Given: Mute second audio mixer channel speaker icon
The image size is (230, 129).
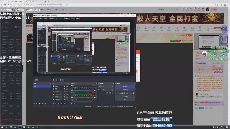Looking at the screenshot, I should coord(72,97).
